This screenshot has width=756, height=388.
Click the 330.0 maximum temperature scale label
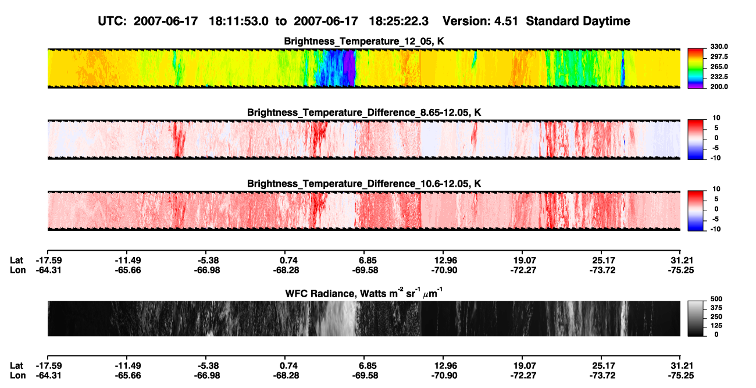click(x=719, y=47)
